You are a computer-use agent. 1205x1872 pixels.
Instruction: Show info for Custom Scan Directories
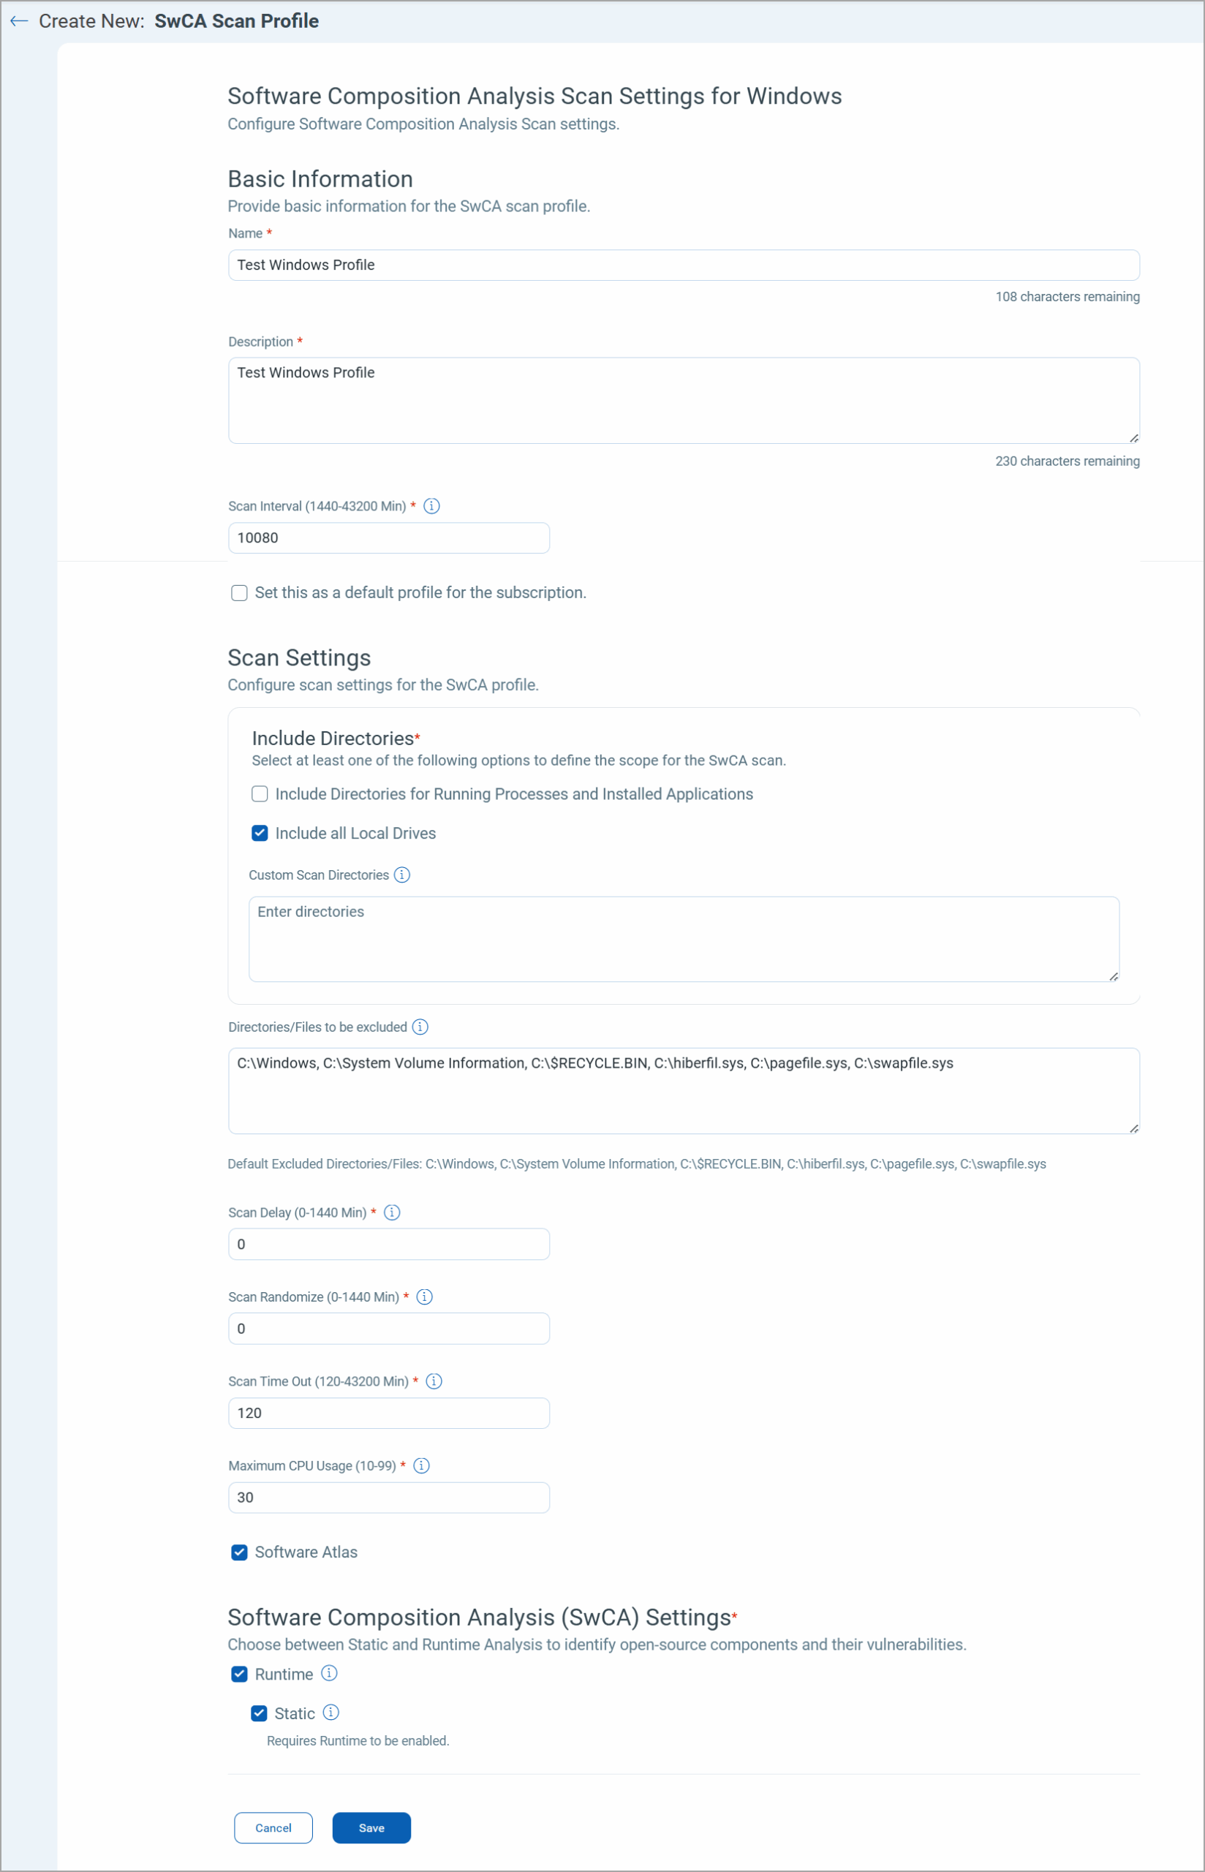pyautogui.click(x=401, y=875)
